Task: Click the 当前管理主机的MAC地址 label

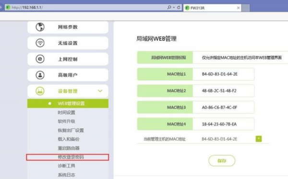Action: point(164,139)
